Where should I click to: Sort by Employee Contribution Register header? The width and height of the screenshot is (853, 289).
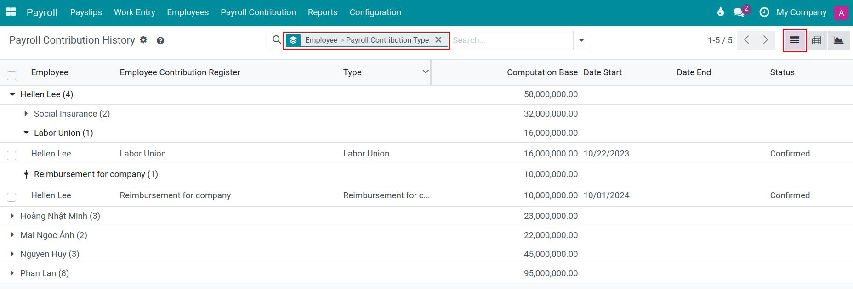click(x=180, y=72)
